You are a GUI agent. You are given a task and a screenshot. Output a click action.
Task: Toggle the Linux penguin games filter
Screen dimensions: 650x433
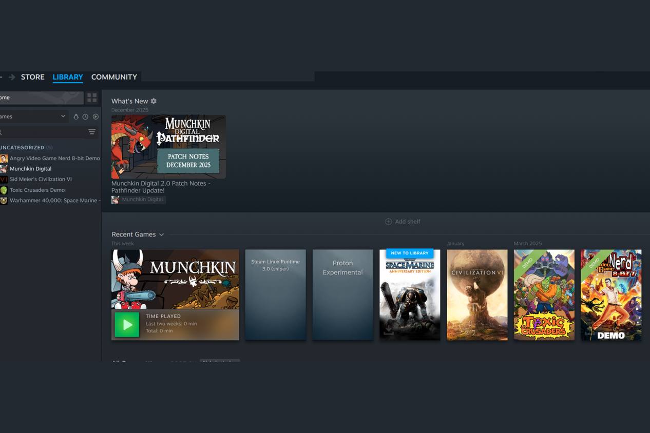click(x=76, y=117)
